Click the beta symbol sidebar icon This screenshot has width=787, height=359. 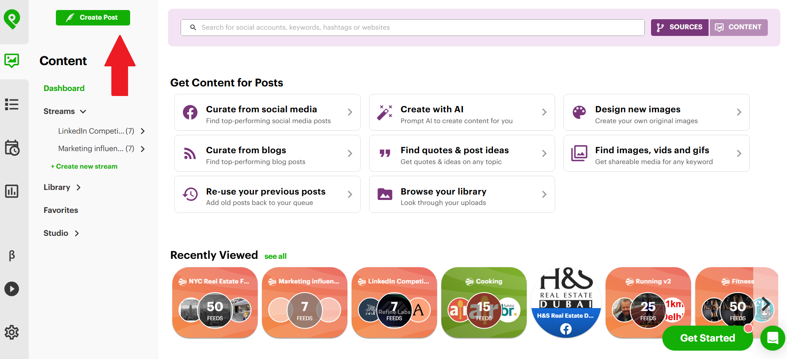point(12,255)
